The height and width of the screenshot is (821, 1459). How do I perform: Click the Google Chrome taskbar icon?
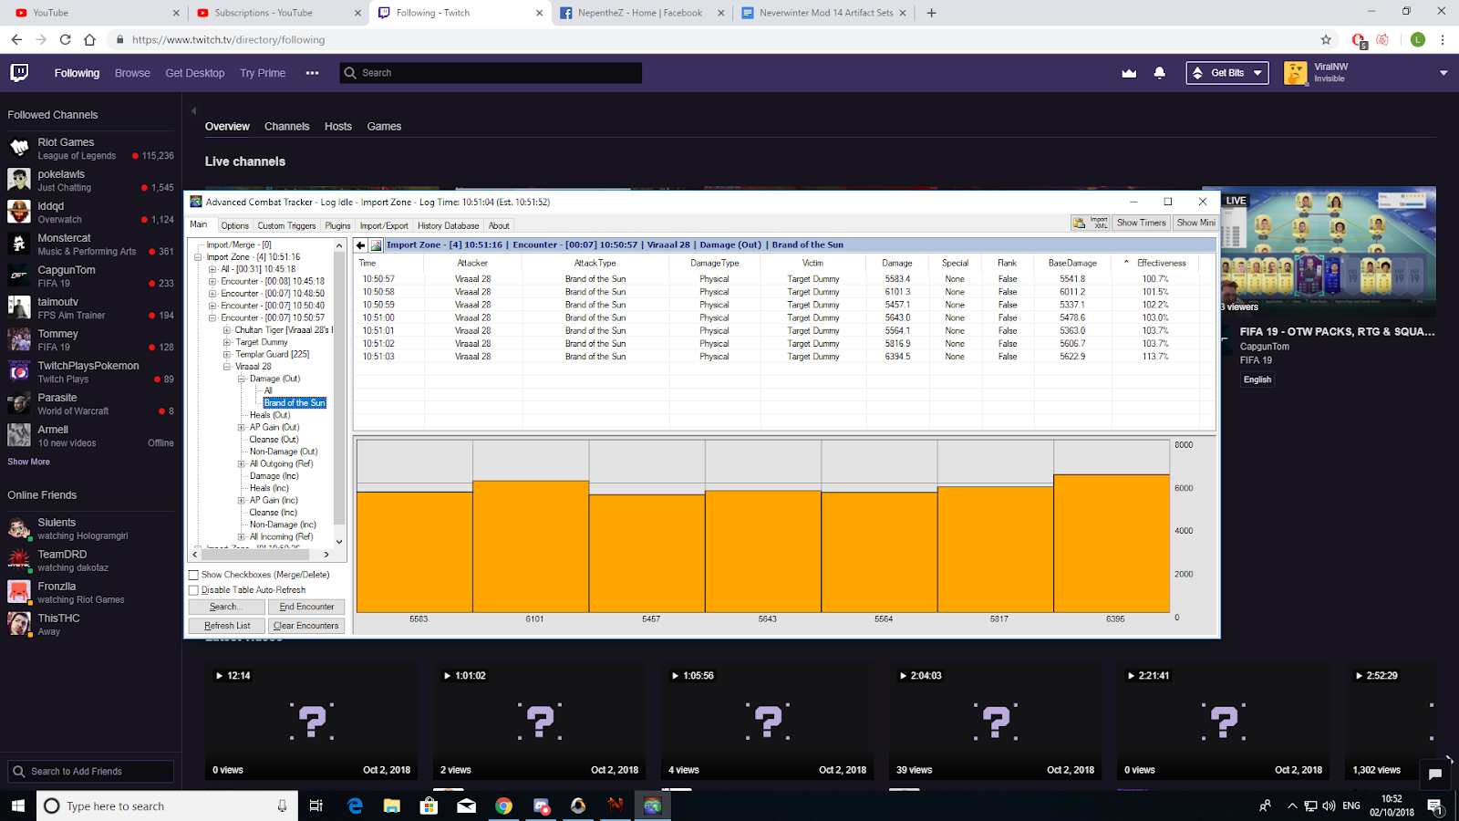(x=503, y=805)
